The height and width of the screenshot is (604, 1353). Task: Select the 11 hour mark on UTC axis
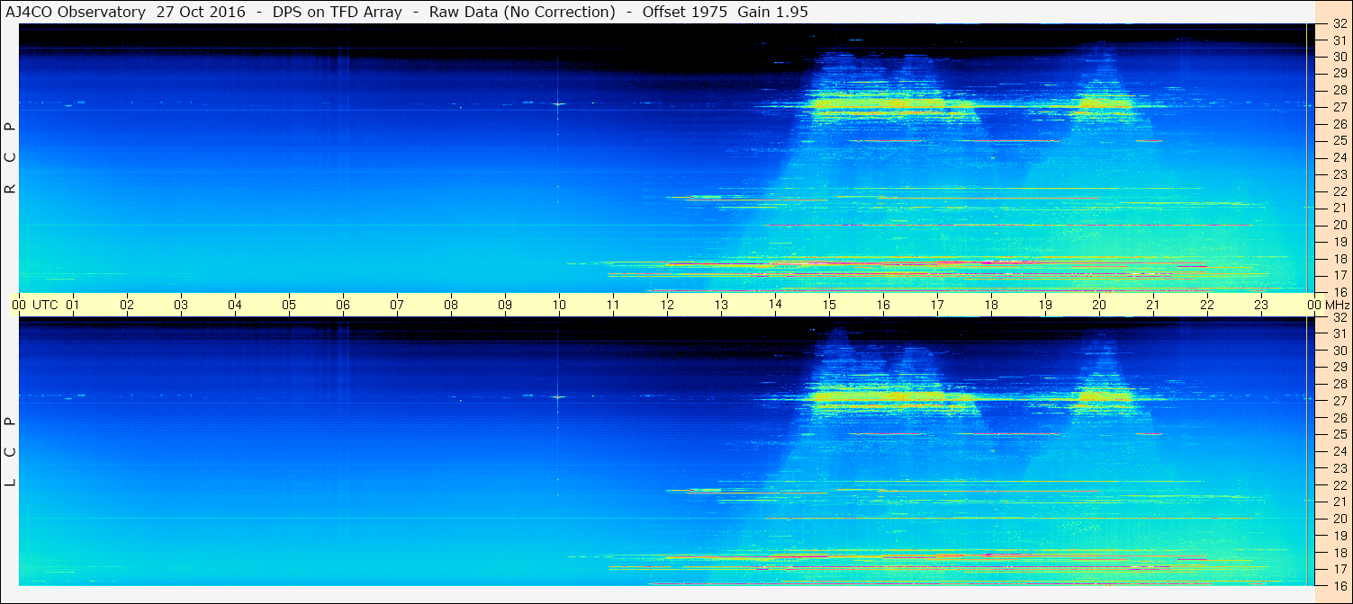[x=613, y=305]
